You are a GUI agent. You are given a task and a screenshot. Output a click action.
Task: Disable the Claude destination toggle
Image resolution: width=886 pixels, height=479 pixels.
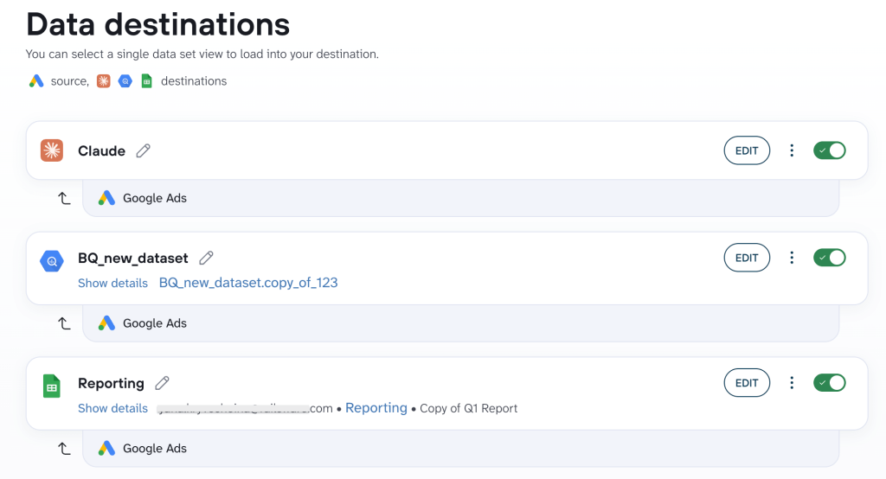[830, 150]
